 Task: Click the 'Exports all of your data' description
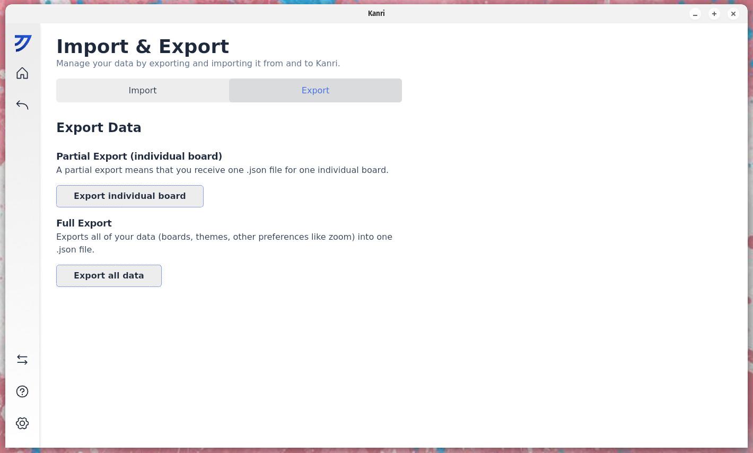pos(224,243)
